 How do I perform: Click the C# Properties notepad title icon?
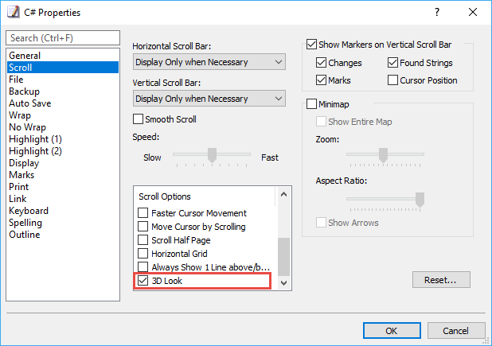(x=14, y=12)
